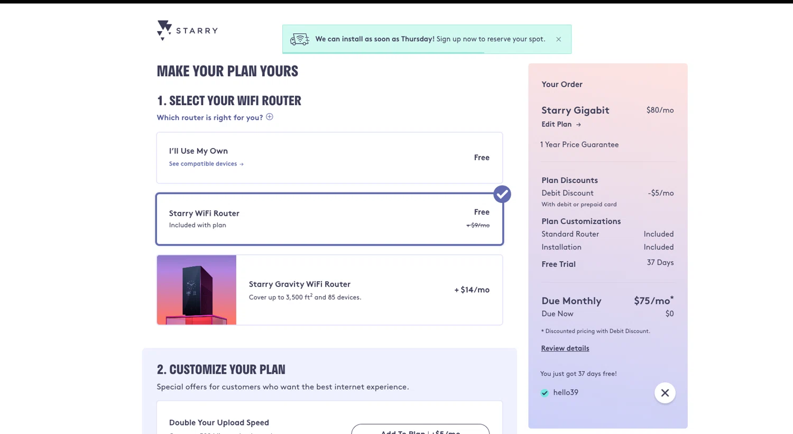793x434 pixels.
Task: Click the '$75/mo' Due Monthly amount
Action: coord(653,300)
